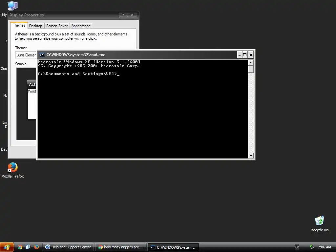Screen dimensions: 336x252
Task: Click the 'Sample:' label in Display Properties
Action: coord(21,64)
